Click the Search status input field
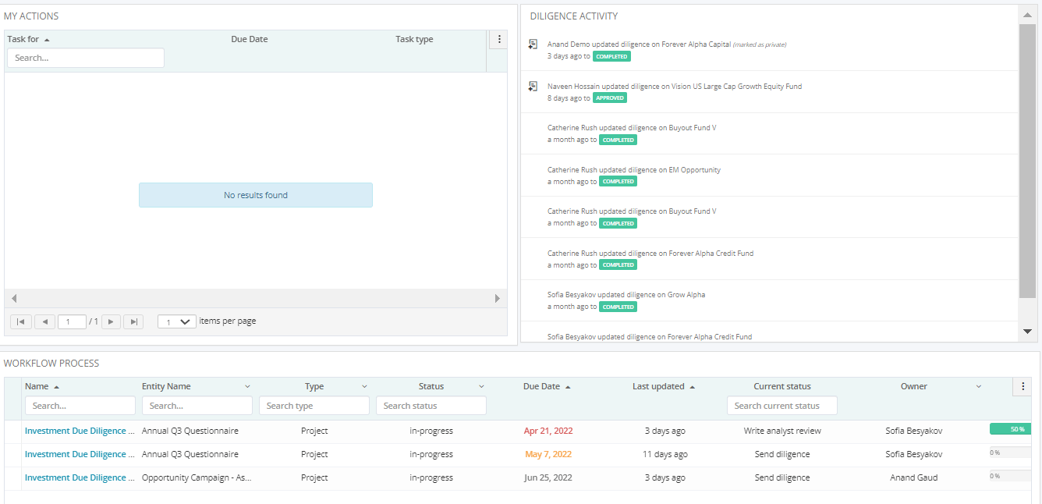 coord(431,405)
